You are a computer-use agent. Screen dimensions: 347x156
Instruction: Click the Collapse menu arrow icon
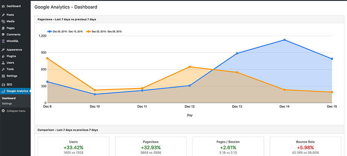click(x=3, y=111)
